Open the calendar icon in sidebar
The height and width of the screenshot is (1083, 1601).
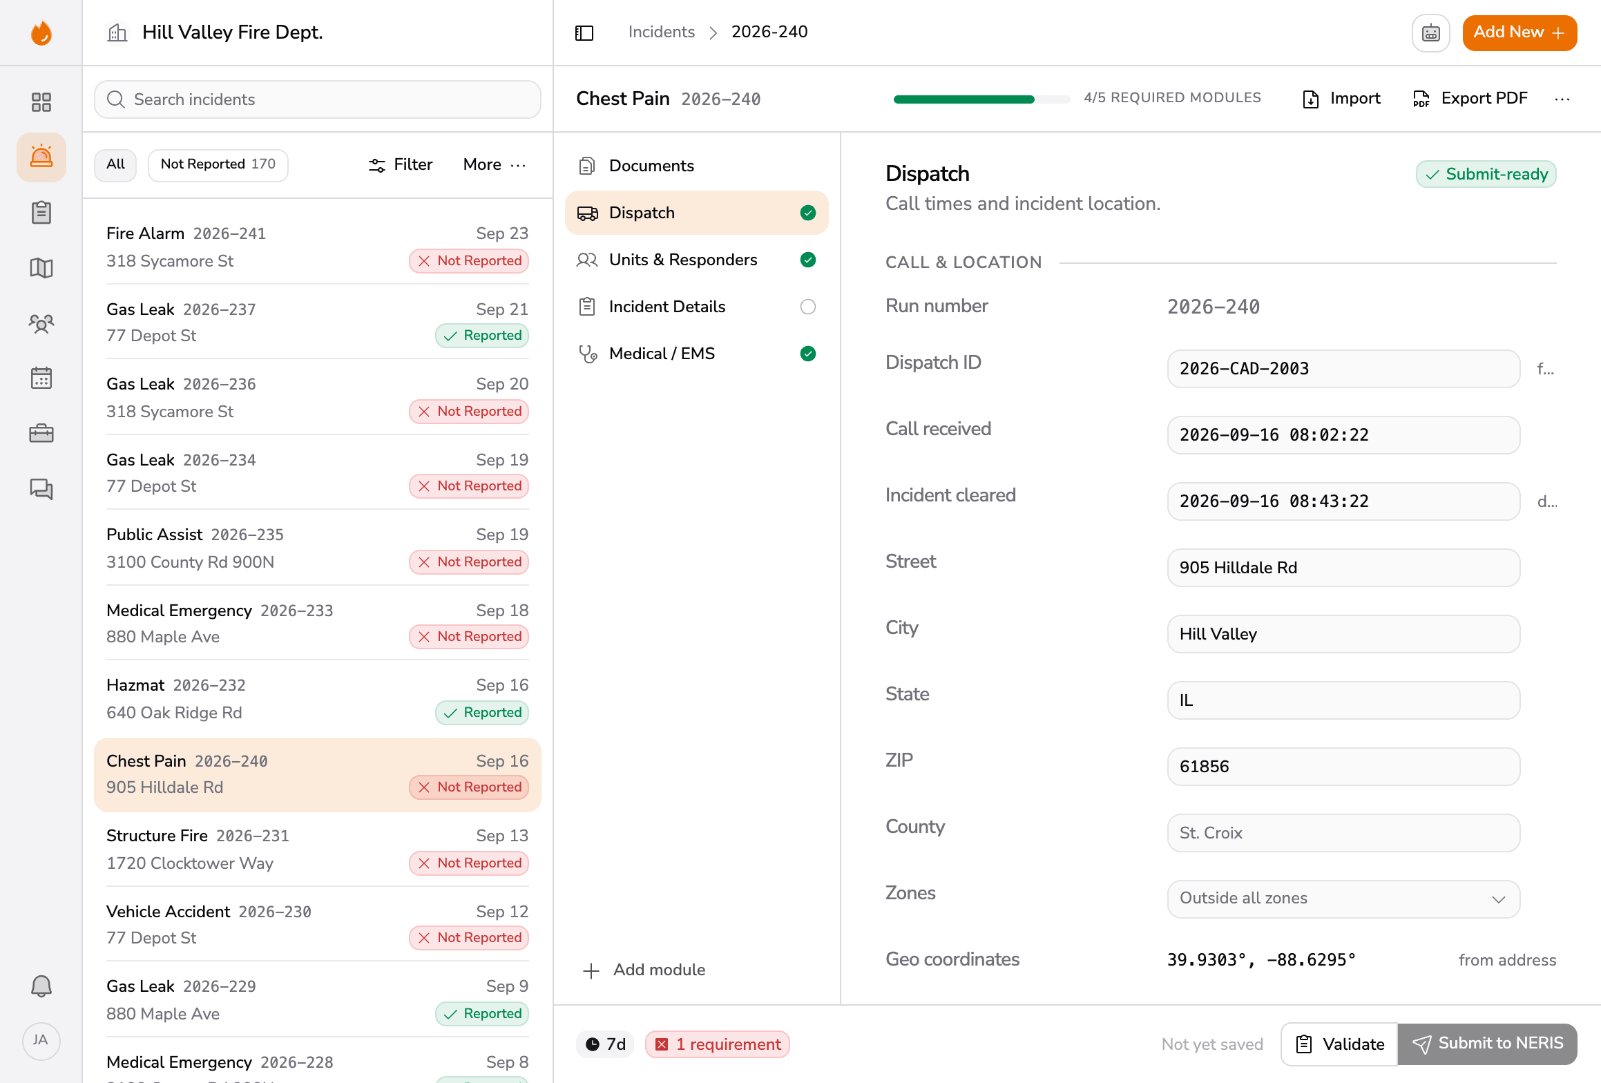pyautogui.click(x=41, y=378)
